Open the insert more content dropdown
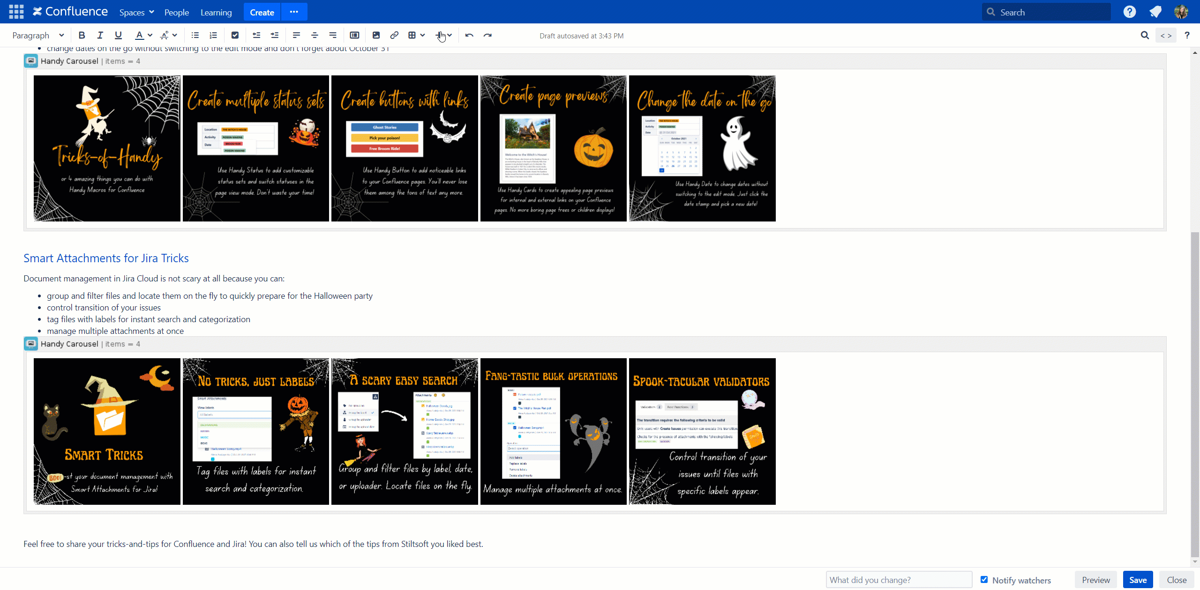Image resolution: width=1200 pixels, height=590 pixels. (443, 35)
